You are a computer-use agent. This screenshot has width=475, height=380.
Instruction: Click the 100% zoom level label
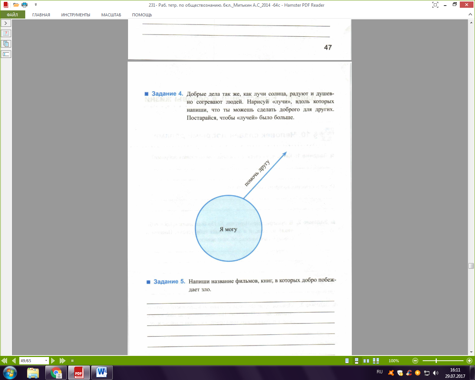(x=394, y=361)
